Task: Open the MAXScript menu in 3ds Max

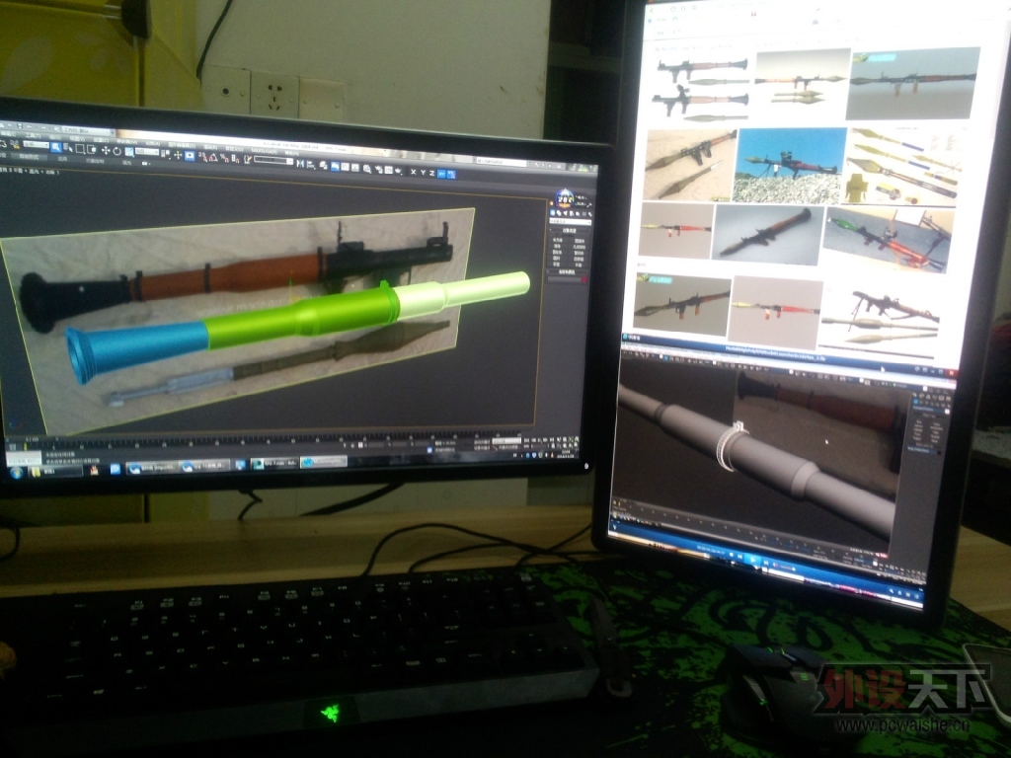Action: 265,151
